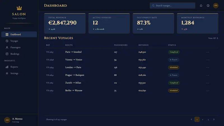Image resolution: width=224 pixels, height=126 pixels.
Task: Click the Monthly Bookings card
Action: pos(198,24)
